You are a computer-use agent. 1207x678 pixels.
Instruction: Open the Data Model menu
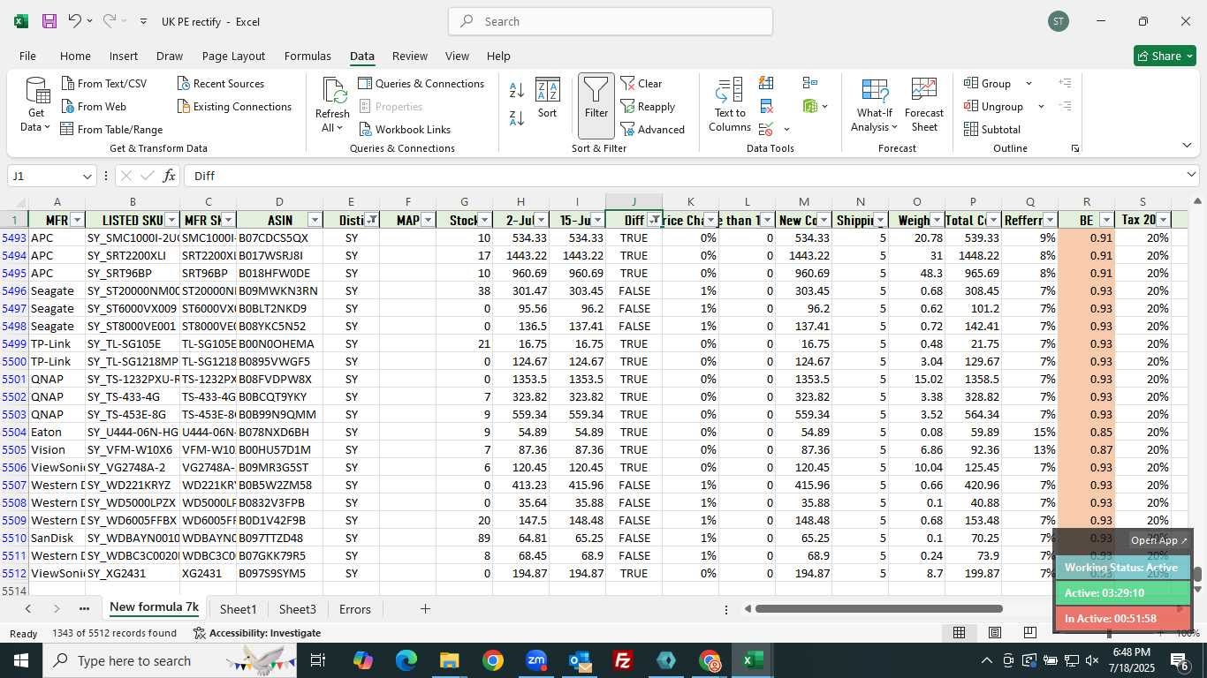[x=816, y=107]
